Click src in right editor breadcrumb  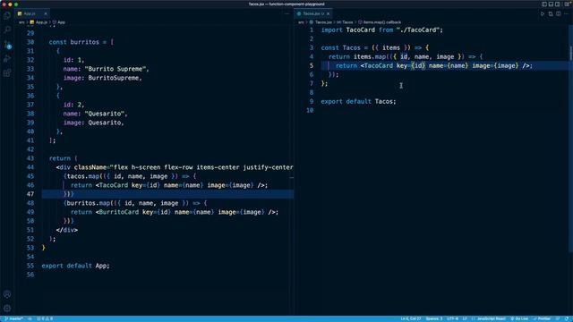[x=301, y=22]
